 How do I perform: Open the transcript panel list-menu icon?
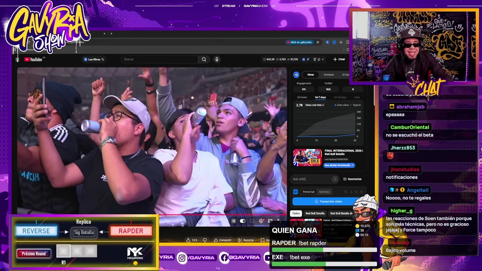click(361, 192)
